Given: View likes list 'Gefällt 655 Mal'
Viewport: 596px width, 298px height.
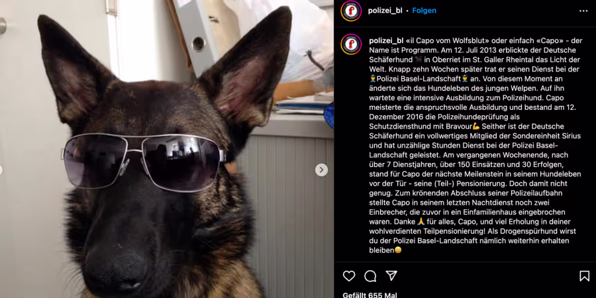Looking at the screenshot, I should pyautogui.click(x=370, y=295).
